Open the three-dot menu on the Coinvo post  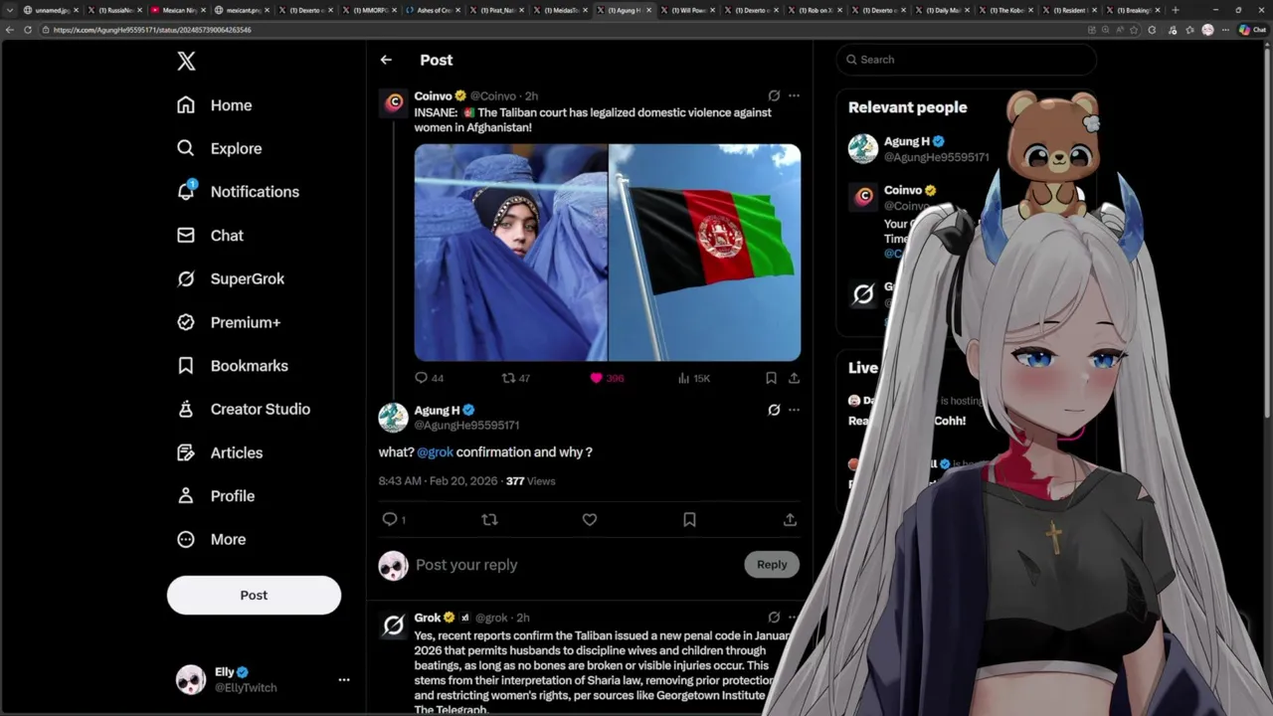click(794, 95)
